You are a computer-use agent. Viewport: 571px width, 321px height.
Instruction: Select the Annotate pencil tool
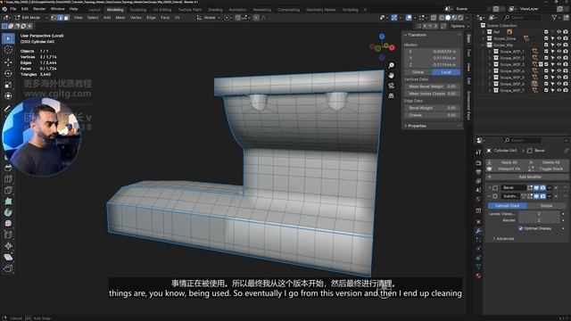click(7, 108)
